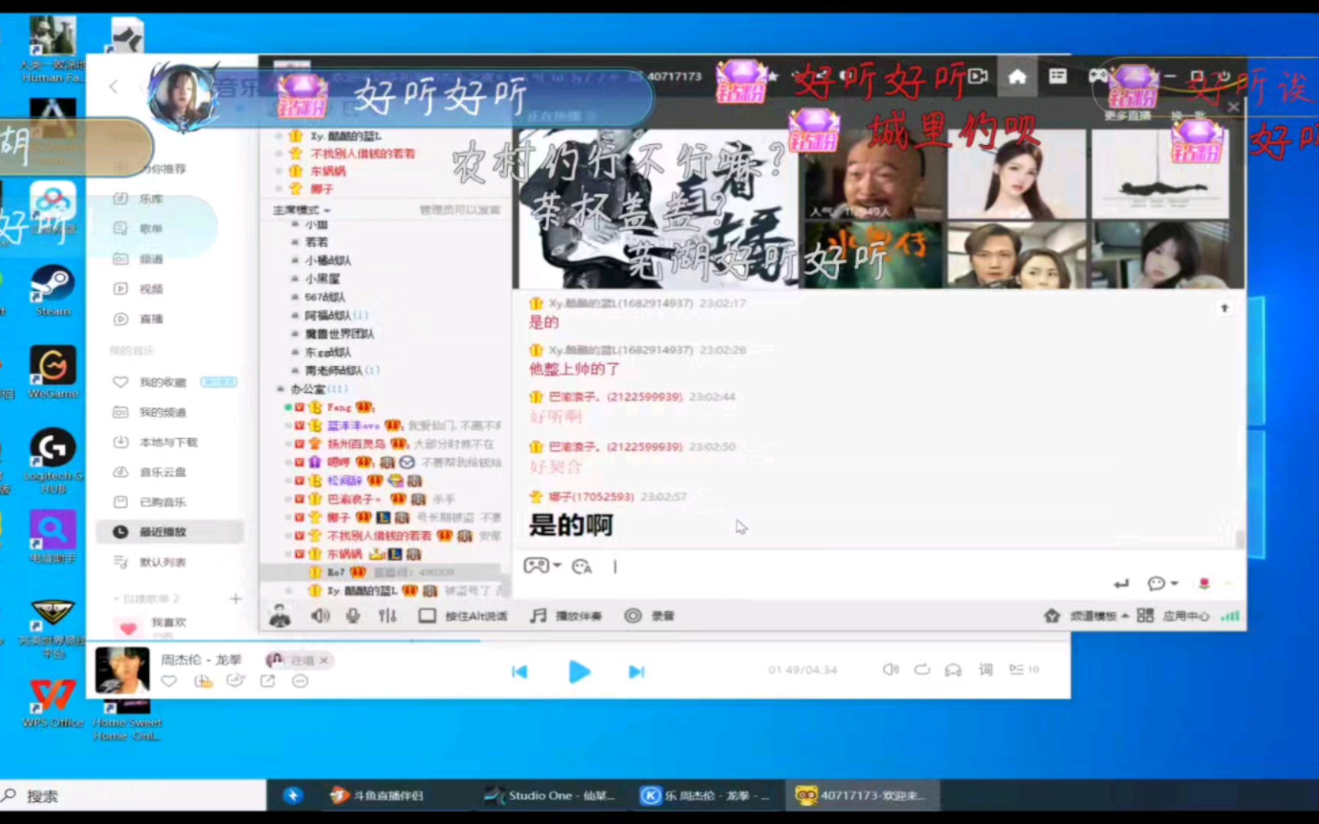This screenshot has height=824, width=1319.
Task: Open 乐库 in the music player sidebar
Action: (x=151, y=198)
